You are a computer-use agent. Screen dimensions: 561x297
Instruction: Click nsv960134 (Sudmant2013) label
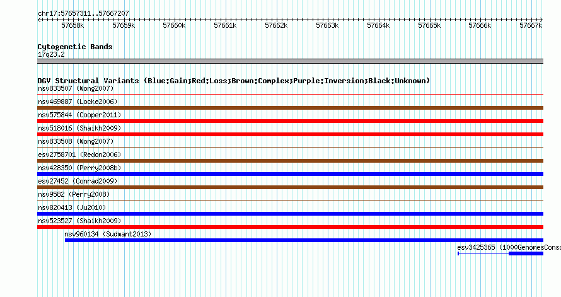pyautogui.click(x=108, y=234)
